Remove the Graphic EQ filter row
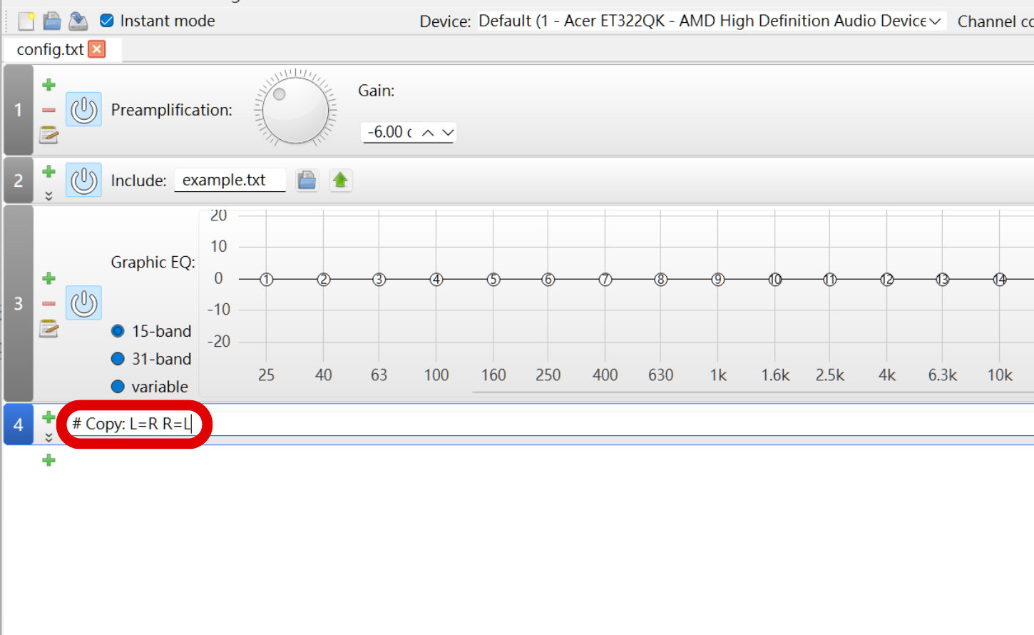1034x635 pixels. [x=48, y=303]
